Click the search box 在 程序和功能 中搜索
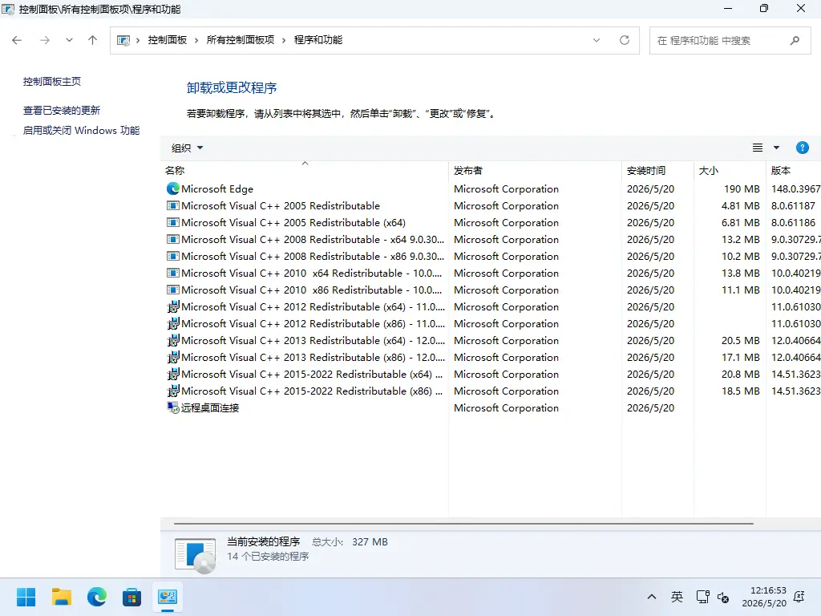821x616 pixels. click(x=730, y=40)
